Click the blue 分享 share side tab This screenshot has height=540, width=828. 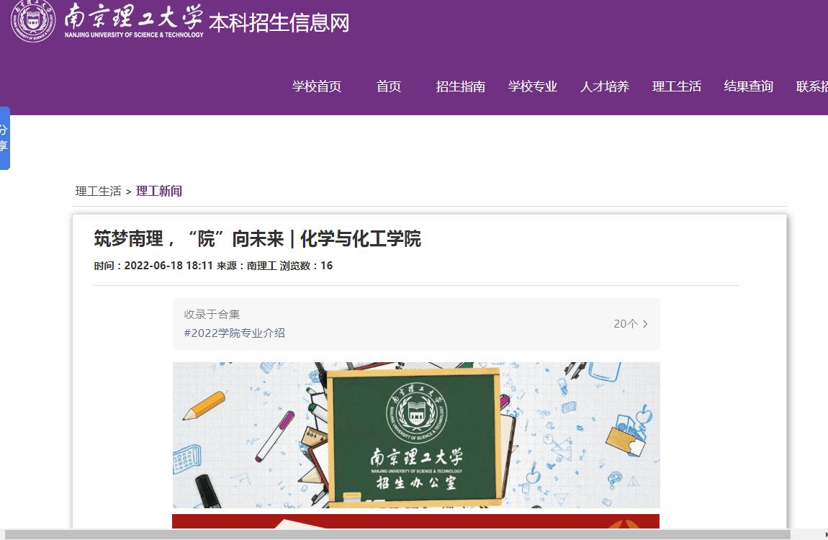click(5, 138)
